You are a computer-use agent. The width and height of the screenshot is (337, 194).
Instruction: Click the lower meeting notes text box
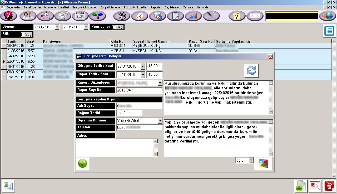216,138
